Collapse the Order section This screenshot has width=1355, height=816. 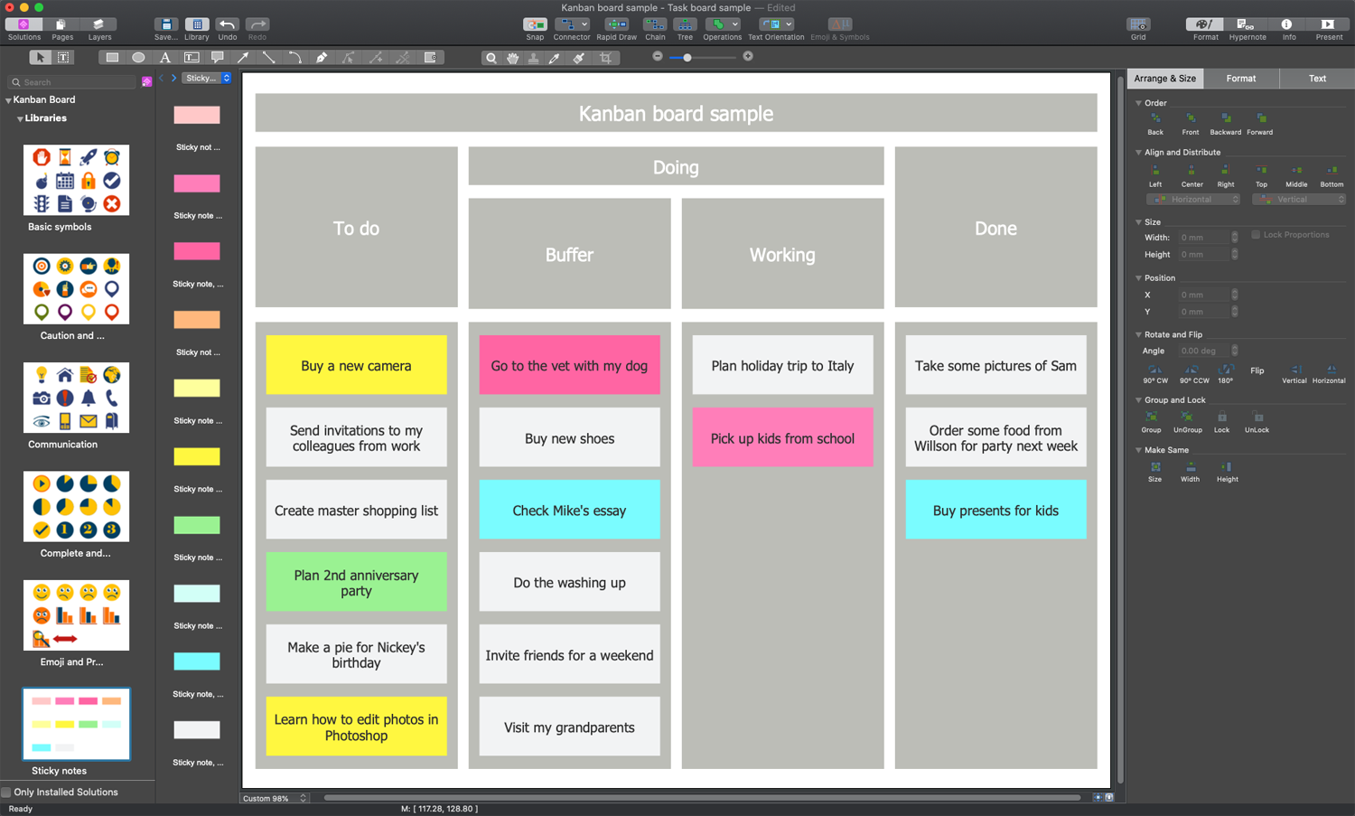pyautogui.click(x=1138, y=103)
